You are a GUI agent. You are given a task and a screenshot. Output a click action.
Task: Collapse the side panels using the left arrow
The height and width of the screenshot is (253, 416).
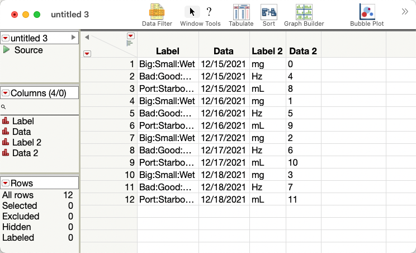87,37
